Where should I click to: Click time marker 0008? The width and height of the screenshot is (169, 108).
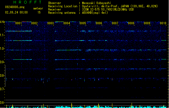[x=131, y=23]
